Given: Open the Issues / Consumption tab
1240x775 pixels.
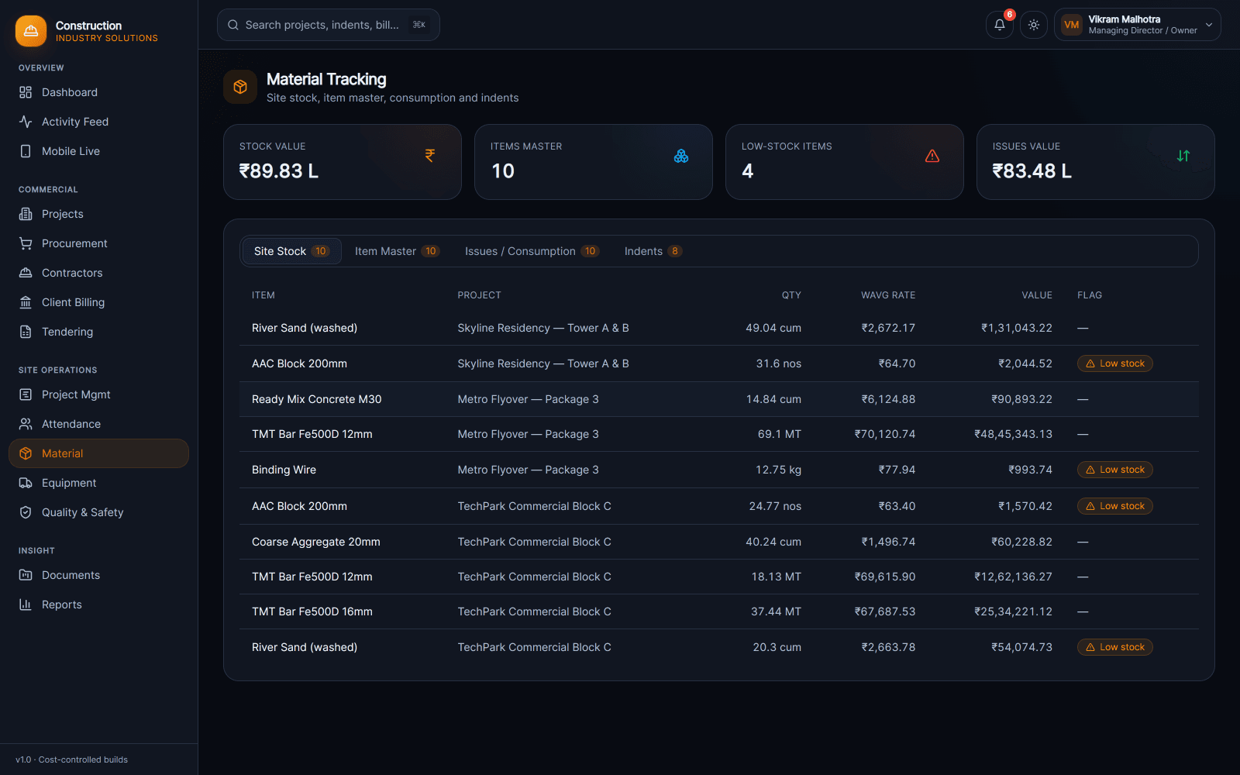Looking at the screenshot, I should coord(532,251).
